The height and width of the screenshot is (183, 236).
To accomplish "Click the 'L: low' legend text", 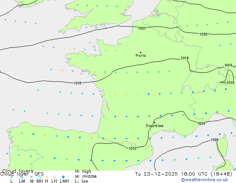I will tap(82, 181).
